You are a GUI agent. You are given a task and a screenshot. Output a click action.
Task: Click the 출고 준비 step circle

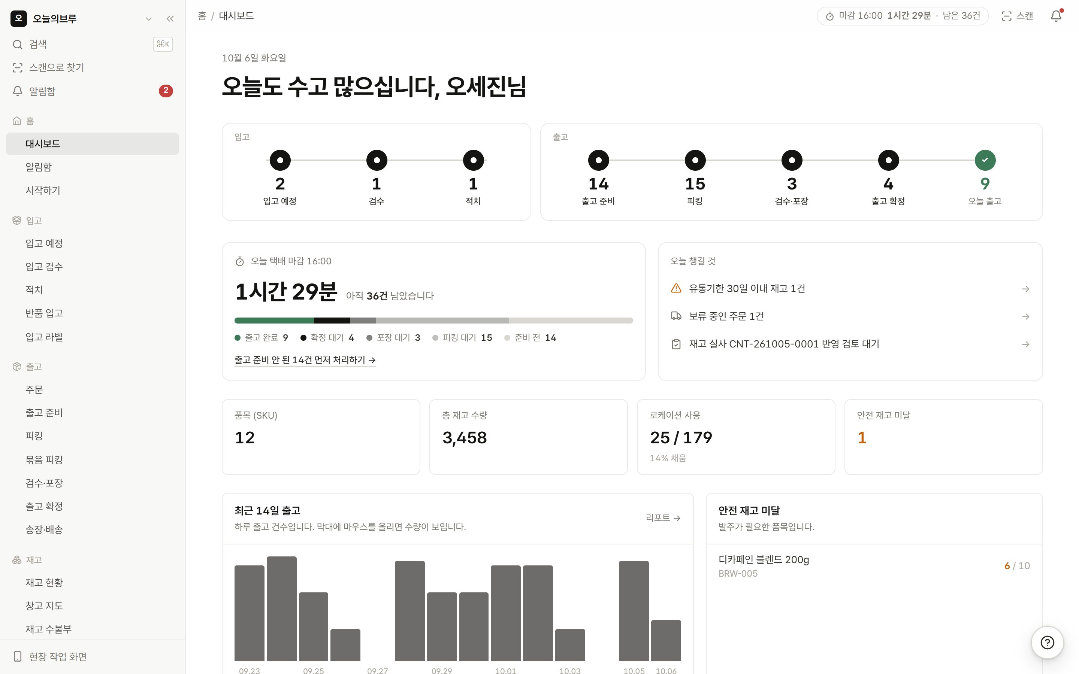pyautogui.click(x=598, y=160)
